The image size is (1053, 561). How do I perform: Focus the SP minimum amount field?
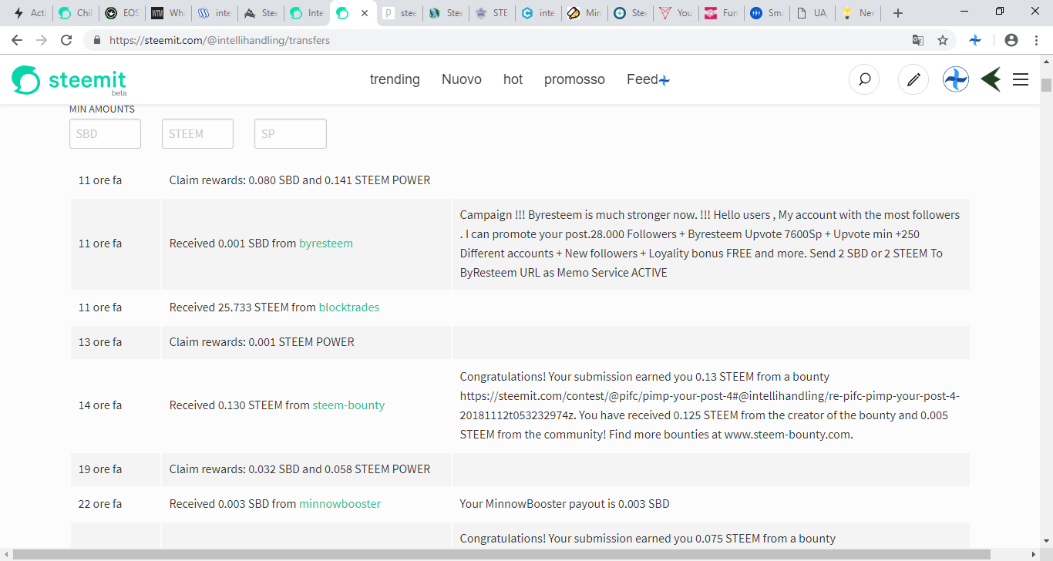[x=291, y=133]
